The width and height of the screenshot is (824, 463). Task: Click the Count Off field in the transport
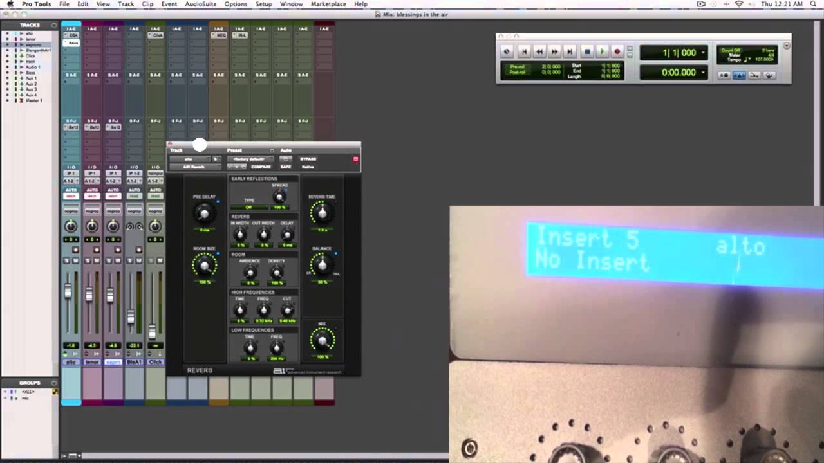729,50
